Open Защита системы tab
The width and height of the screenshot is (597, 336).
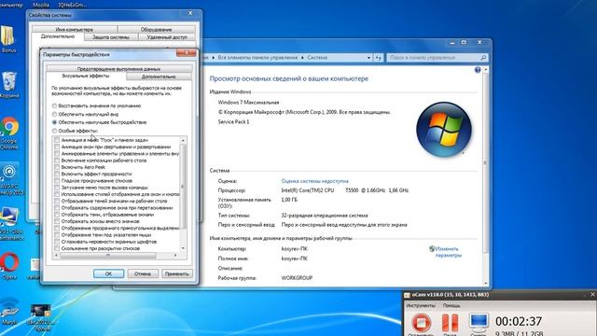tap(110, 37)
